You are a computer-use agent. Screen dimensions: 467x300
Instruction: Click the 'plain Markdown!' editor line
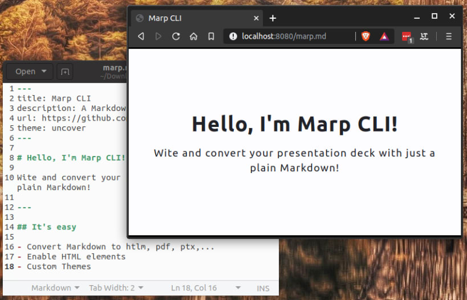pyautogui.click(x=54, y=187)
